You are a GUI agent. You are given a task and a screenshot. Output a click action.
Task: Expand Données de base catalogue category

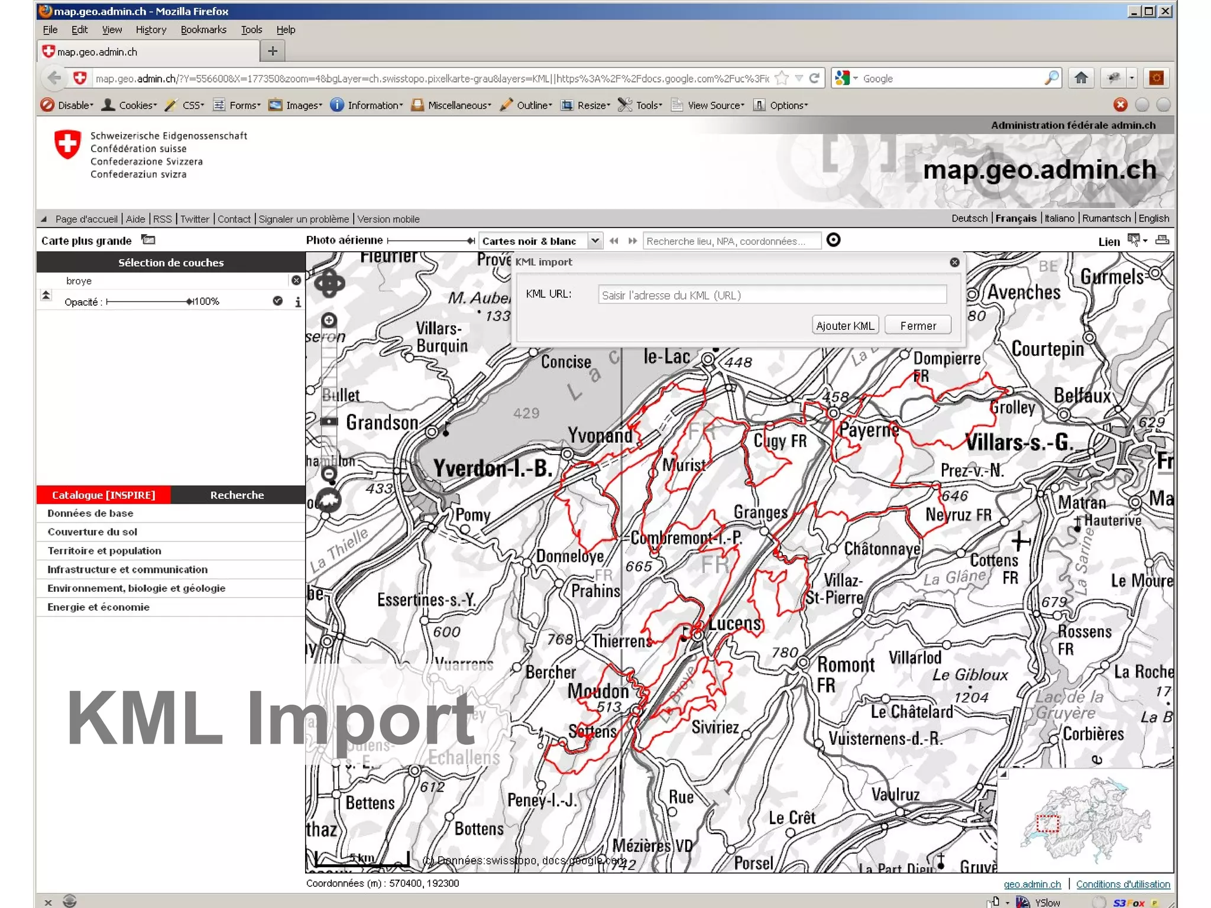pos(90,513)
